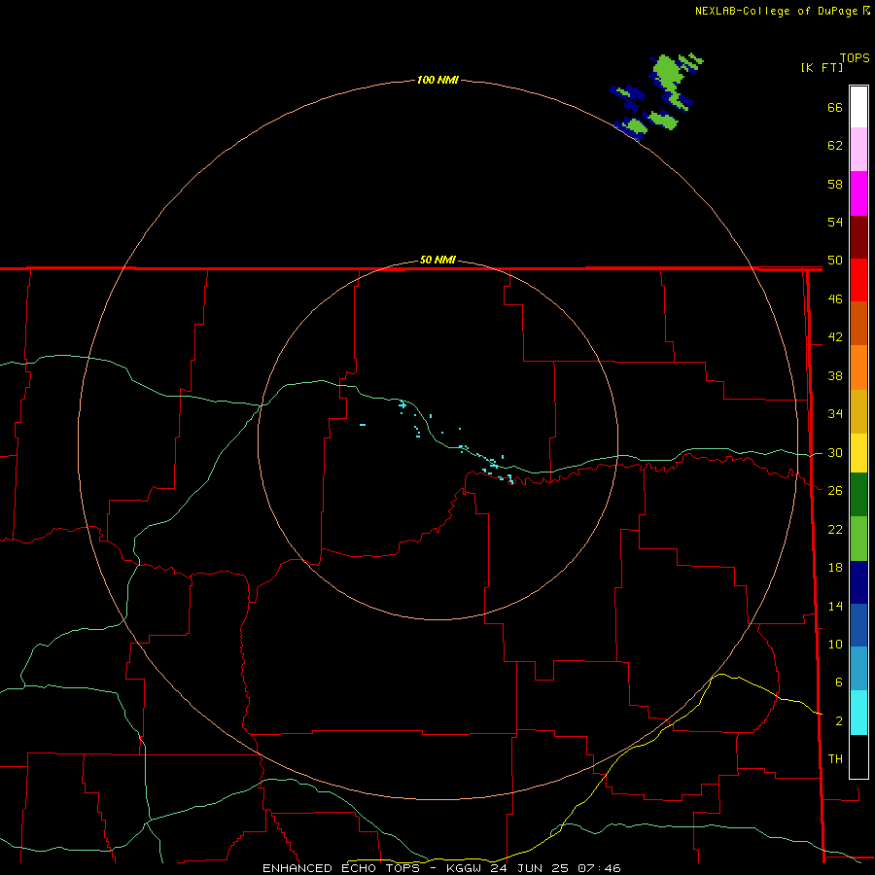
Task: Click the TOPS legend title
Action: (x=855, y=58)
